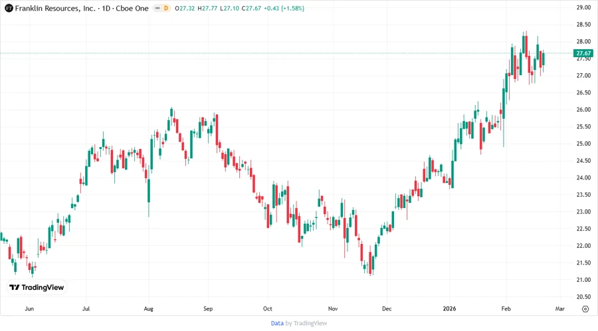598x331 pixels.
Task: Click the Nov label on time axis
Action: point(333,308)
